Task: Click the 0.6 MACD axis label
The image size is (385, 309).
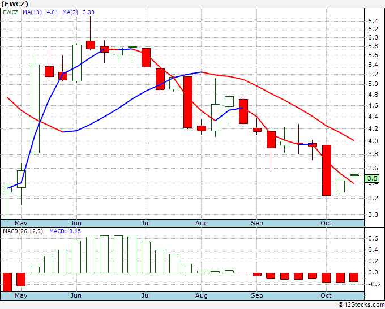Action: pos(373,239)
